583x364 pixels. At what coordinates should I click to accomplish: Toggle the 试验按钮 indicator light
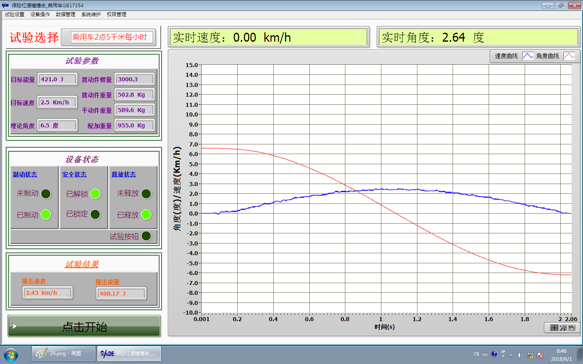146,236
